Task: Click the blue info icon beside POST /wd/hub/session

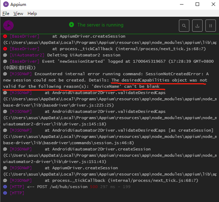Action: [x=5, y=187]
